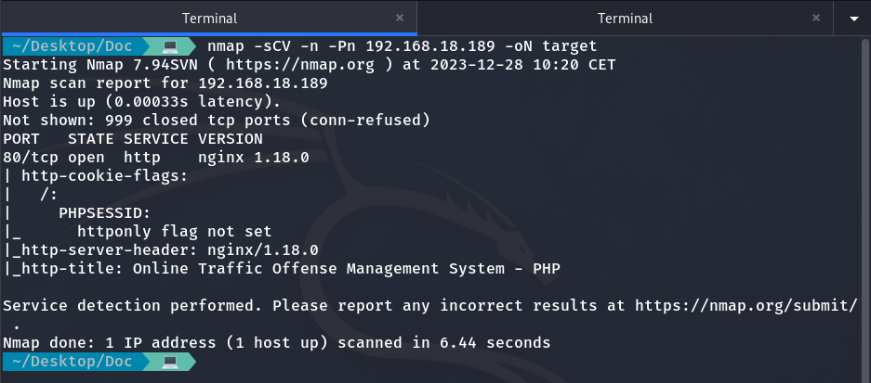
Task: Switch to the first Terminal tab
Action: click(x=208, y=18)
